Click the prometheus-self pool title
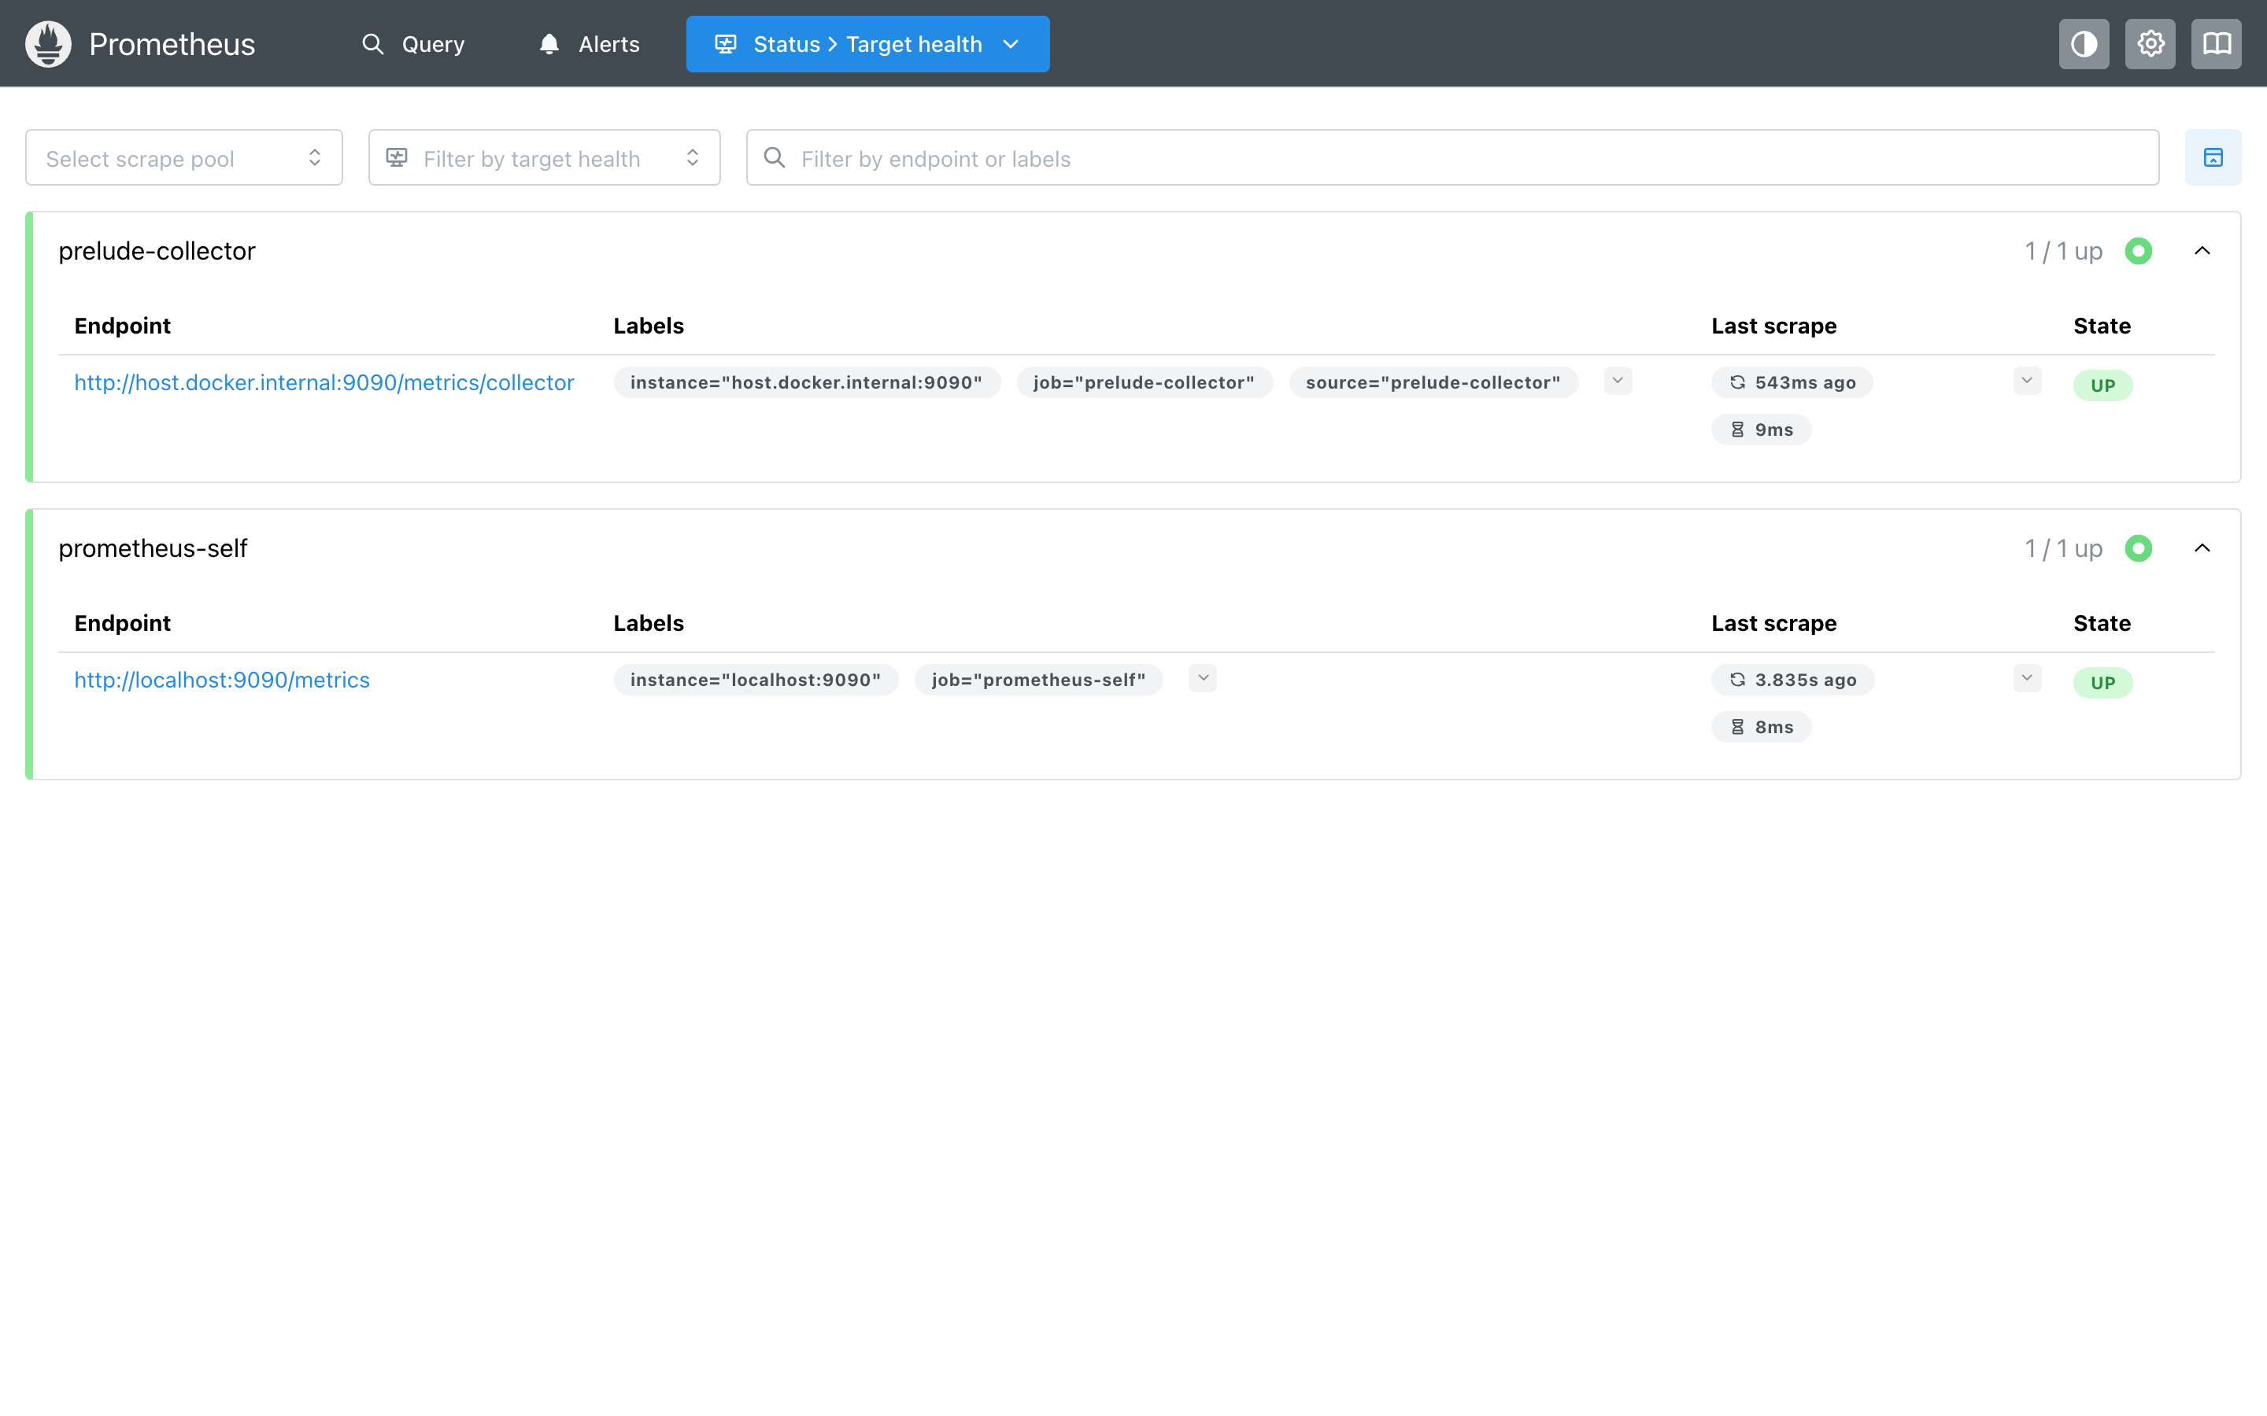The width and height of the screenshot is (2267, 1416). 153,549
